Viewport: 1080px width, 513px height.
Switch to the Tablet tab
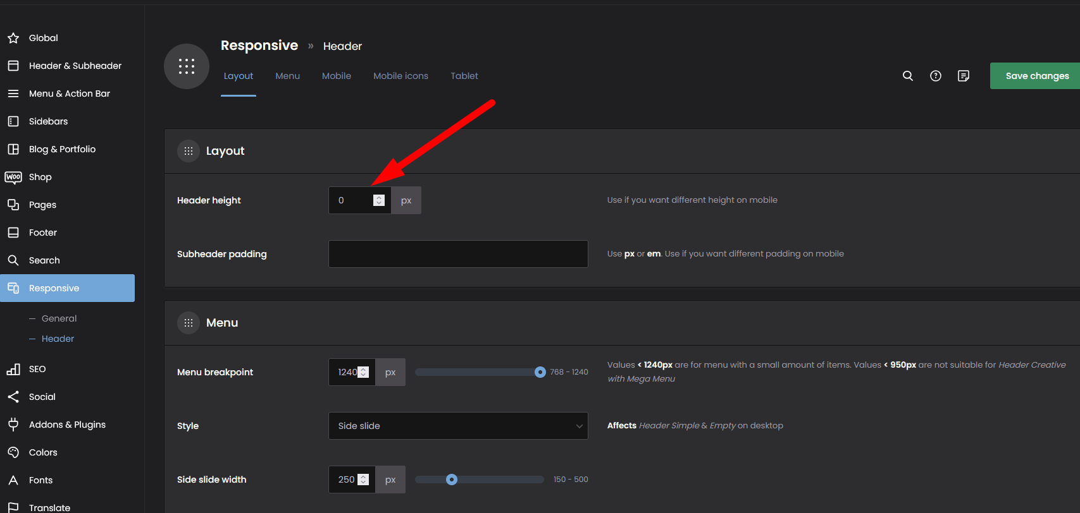coord(464,76)
